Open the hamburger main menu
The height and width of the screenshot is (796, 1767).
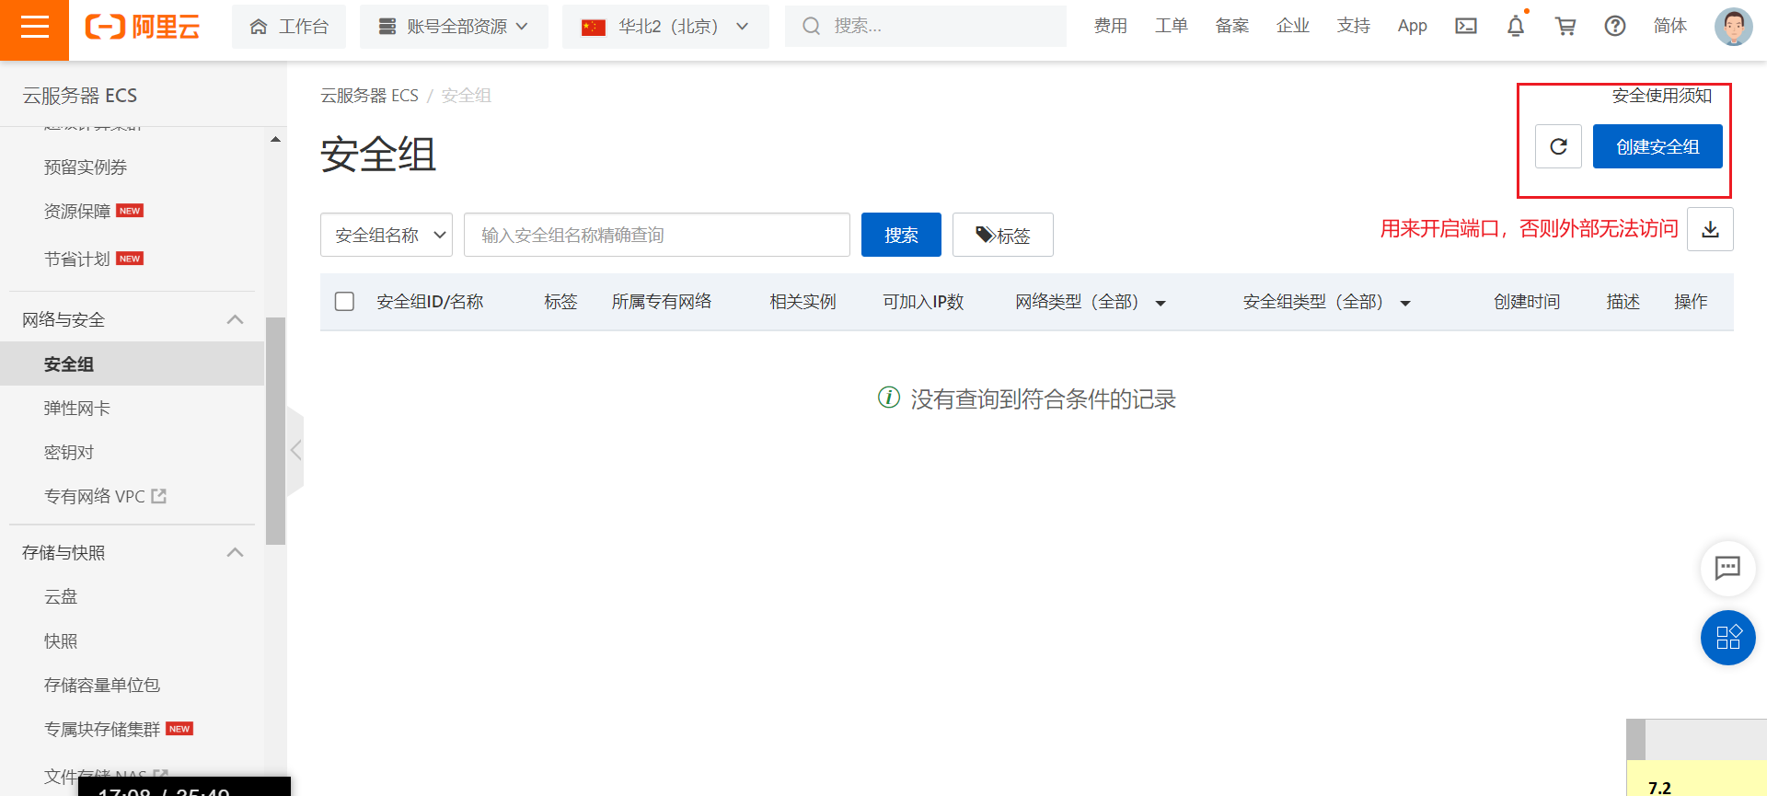click(x=34, y=28)
